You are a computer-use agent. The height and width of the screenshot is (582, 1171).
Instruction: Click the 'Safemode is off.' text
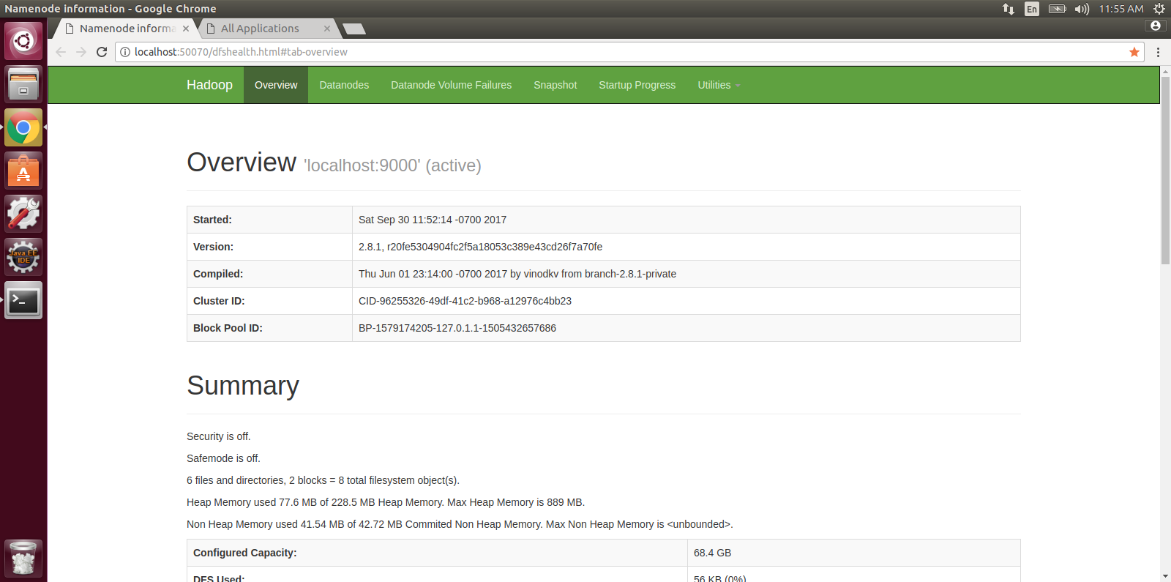click(223, 458)
